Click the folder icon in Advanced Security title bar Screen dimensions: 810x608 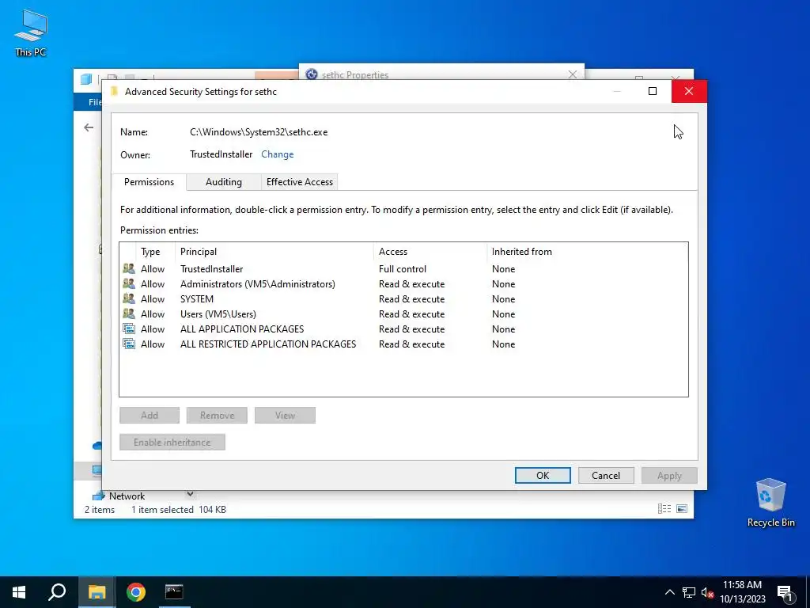[x=115, y=92]
